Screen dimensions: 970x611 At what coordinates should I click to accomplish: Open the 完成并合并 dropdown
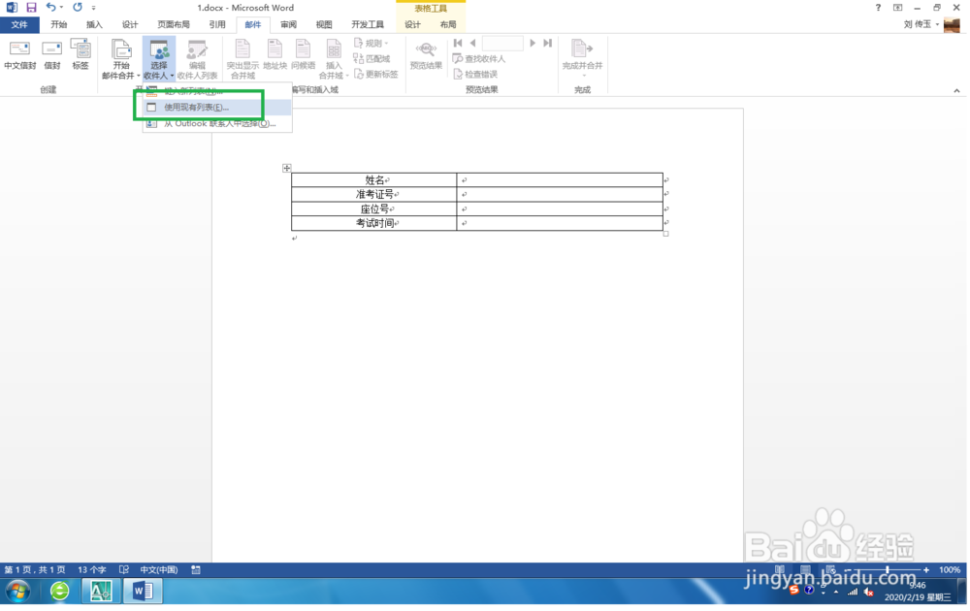[582, 58]
